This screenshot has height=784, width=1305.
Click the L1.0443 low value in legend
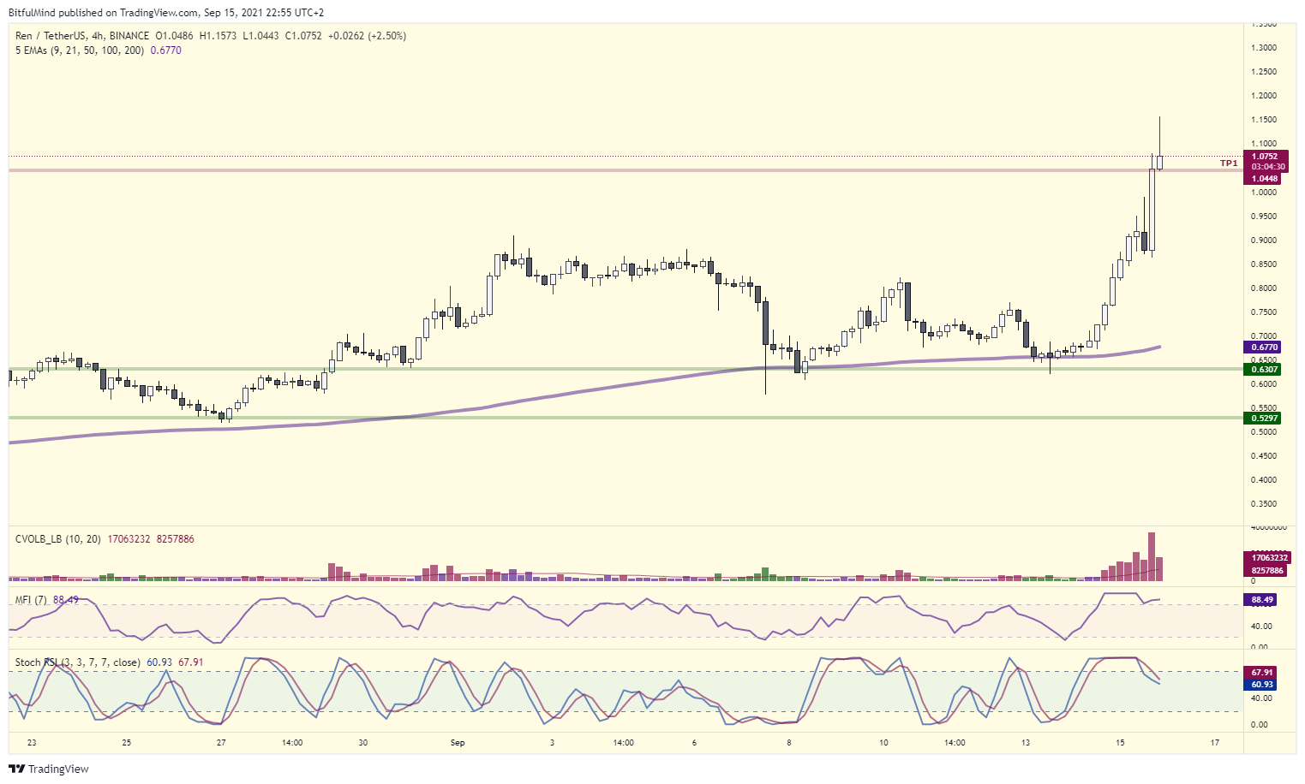pos(260,36)
